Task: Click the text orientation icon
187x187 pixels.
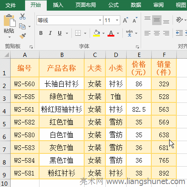Action: 179,20
